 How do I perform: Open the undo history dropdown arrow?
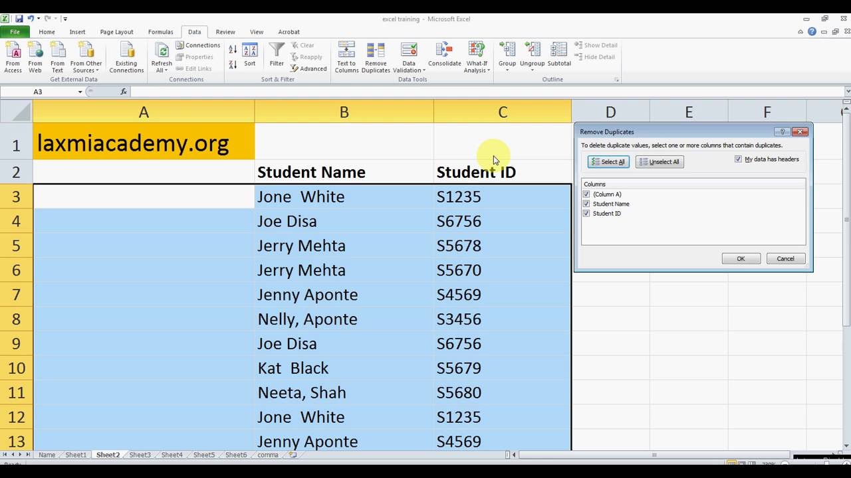(x=39, y=19)
